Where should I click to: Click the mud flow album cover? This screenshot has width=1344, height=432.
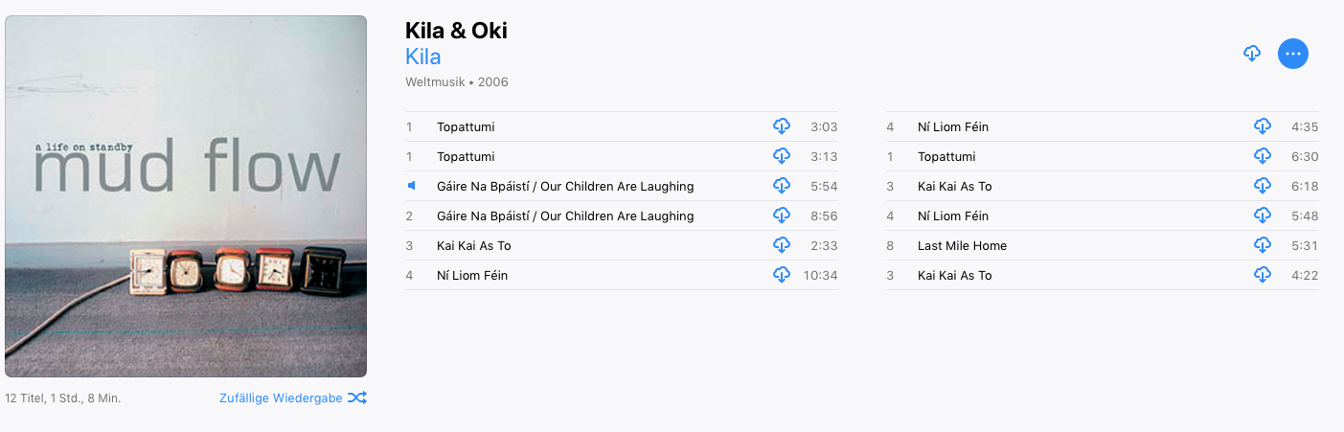click(x=186, y=196)
